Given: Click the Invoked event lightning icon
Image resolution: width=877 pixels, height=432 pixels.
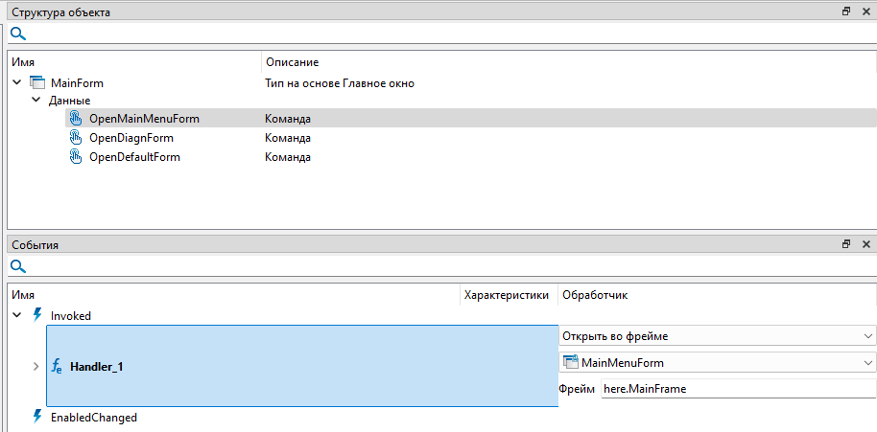Looking at the screenshot, I should coord(37,315).
